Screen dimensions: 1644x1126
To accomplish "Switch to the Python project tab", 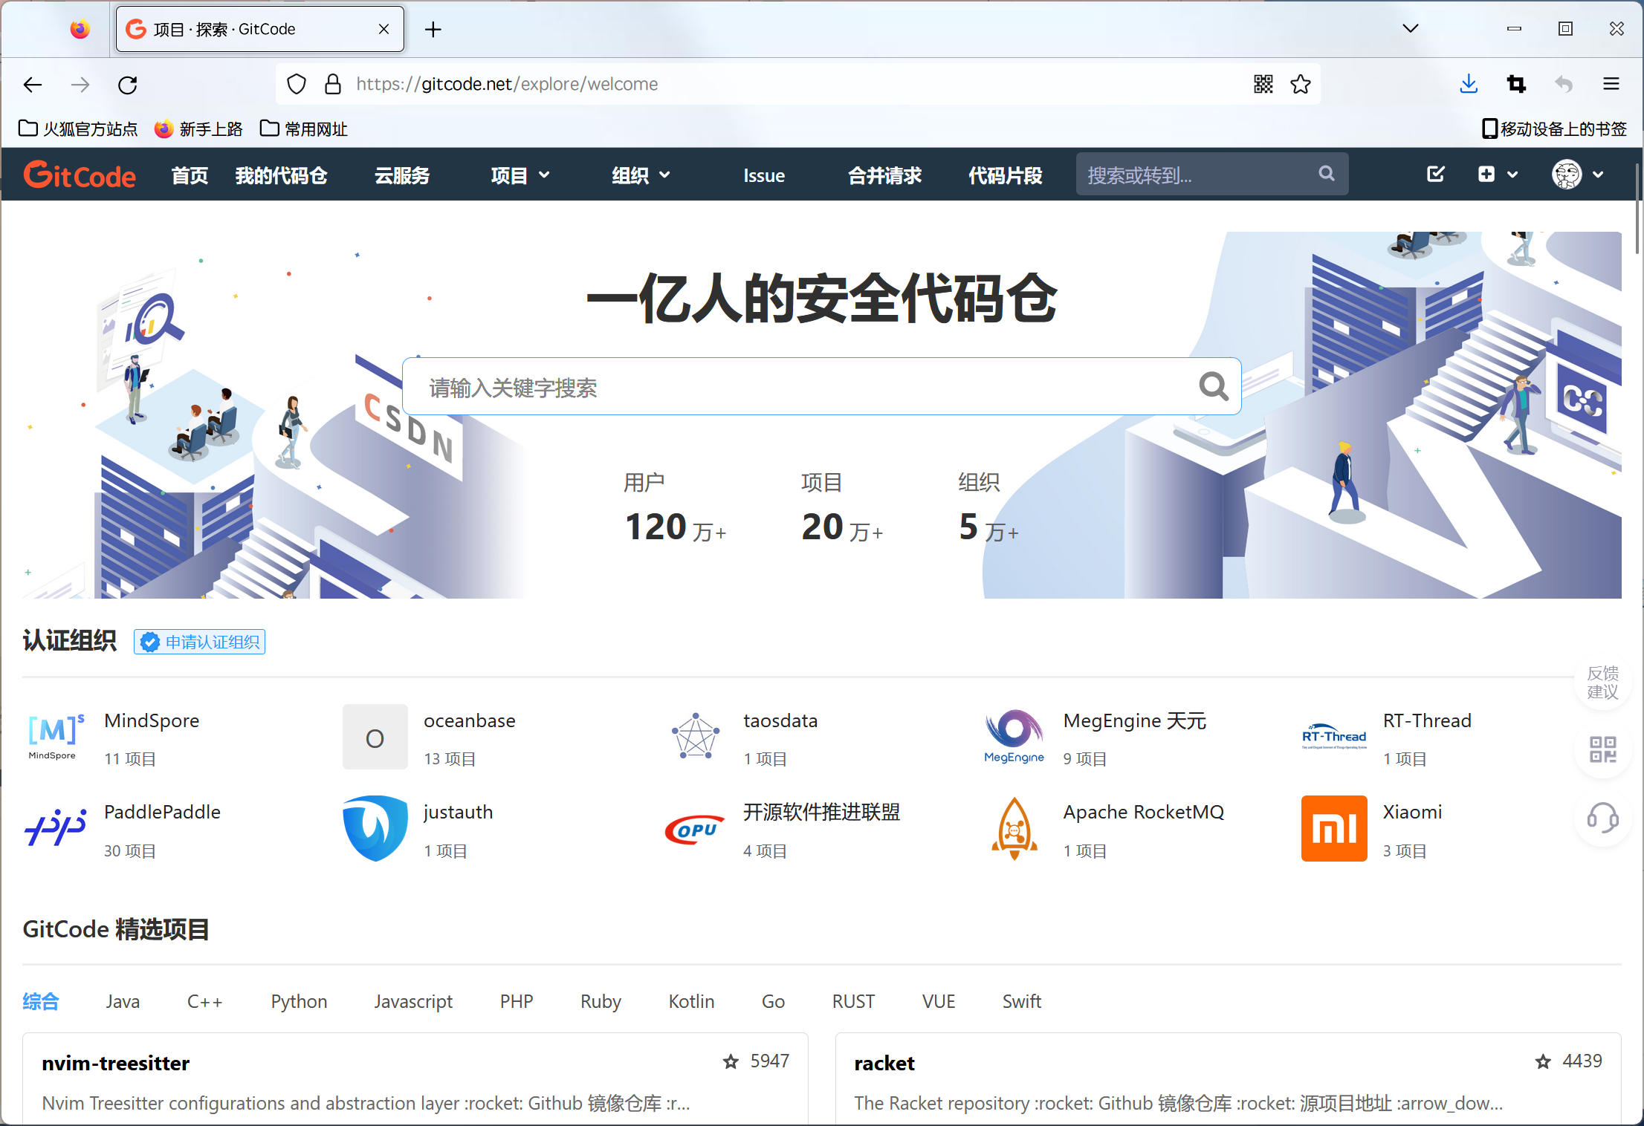I will (x=299, y=1001).
